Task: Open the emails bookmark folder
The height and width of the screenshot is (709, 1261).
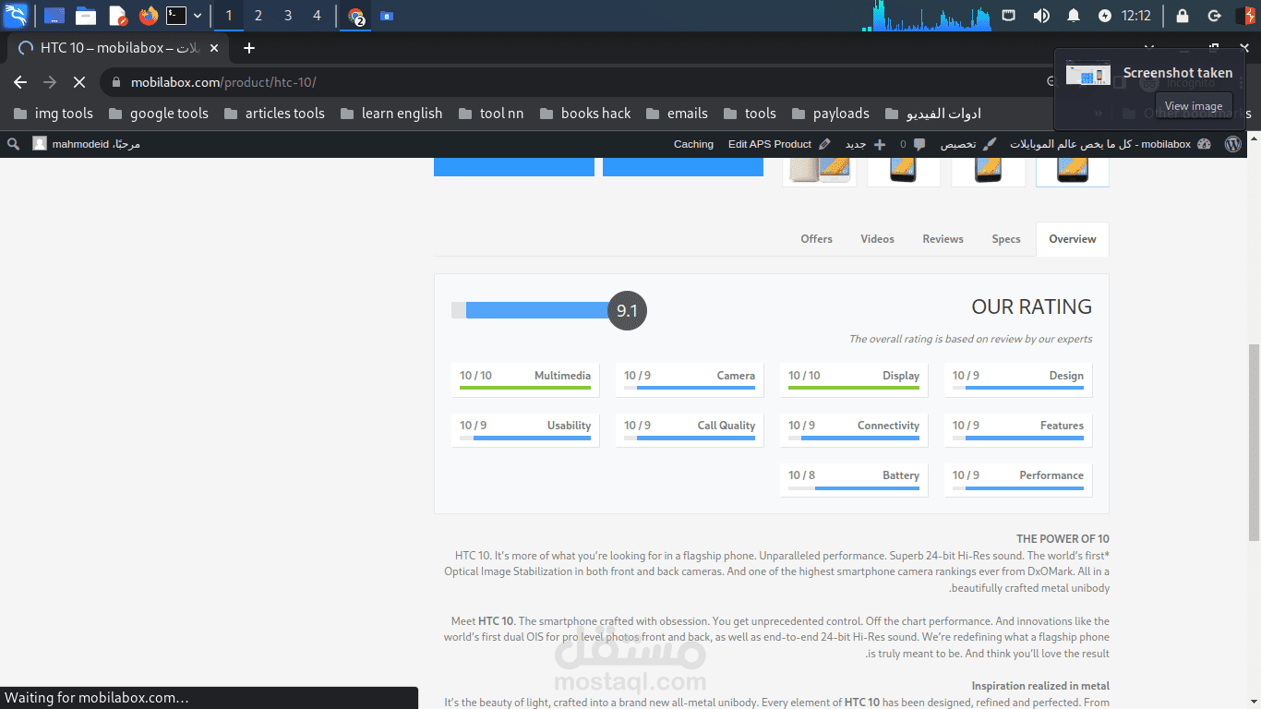Action: 677,114
